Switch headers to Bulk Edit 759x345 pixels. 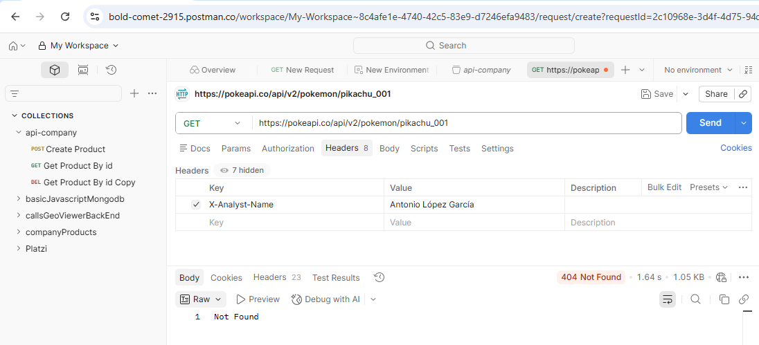click(x=664, y=187)
